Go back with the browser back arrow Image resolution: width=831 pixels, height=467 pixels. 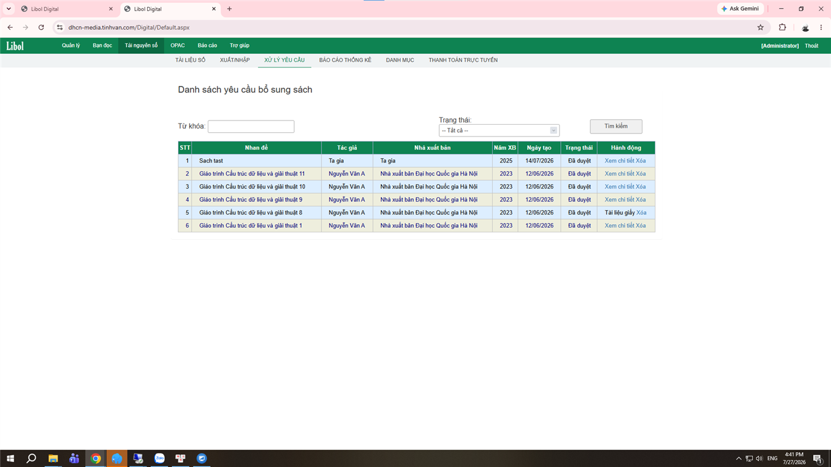tap(10, 27)
